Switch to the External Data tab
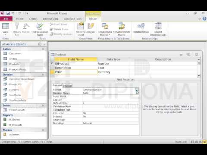207x155 pixels. [x=50, y=19]
